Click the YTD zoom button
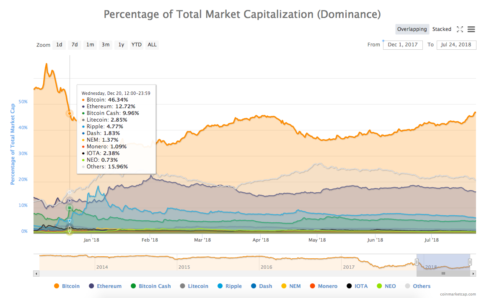This screenshot has width=492, height=298. coord(136,45)
